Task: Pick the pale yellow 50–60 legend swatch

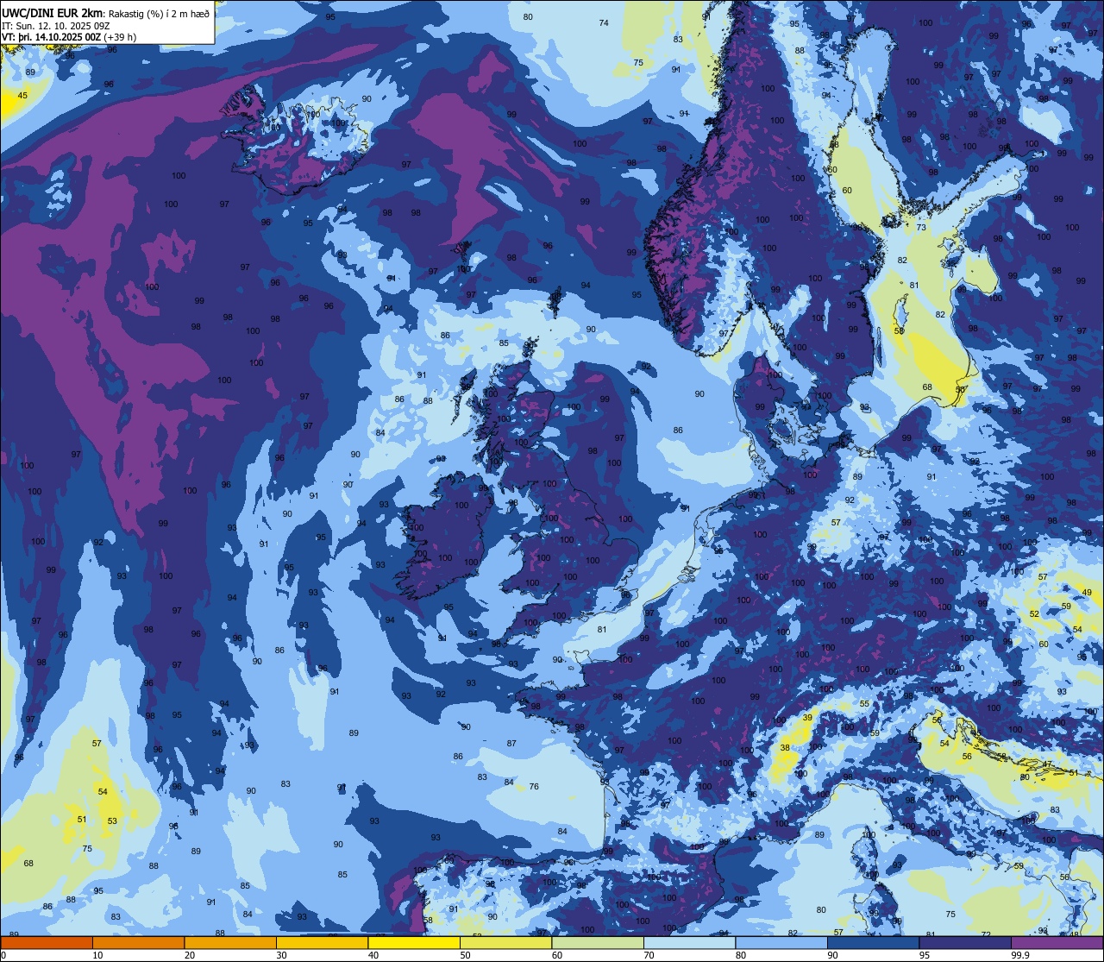Action: 505,943
